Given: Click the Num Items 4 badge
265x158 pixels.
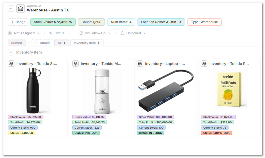Looking at the screenshot, I should click(121, 22).
